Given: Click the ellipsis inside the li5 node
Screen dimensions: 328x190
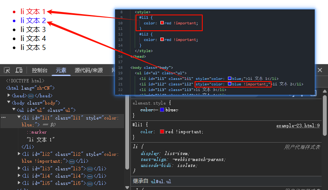Looking at the screenshot, I should click(90, 184).
